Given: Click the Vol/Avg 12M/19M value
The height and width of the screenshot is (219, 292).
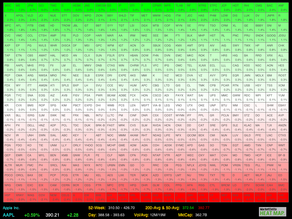Looking at the screenshot, I should pos(158,215).
